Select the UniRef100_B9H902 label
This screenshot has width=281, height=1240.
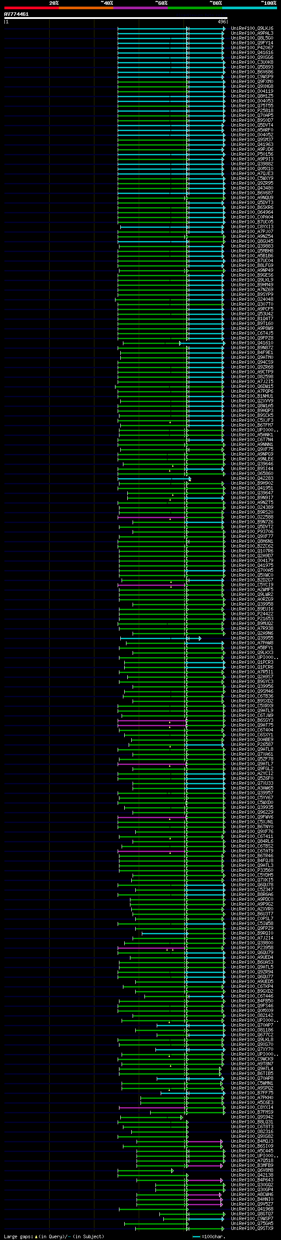coord(252,483)
